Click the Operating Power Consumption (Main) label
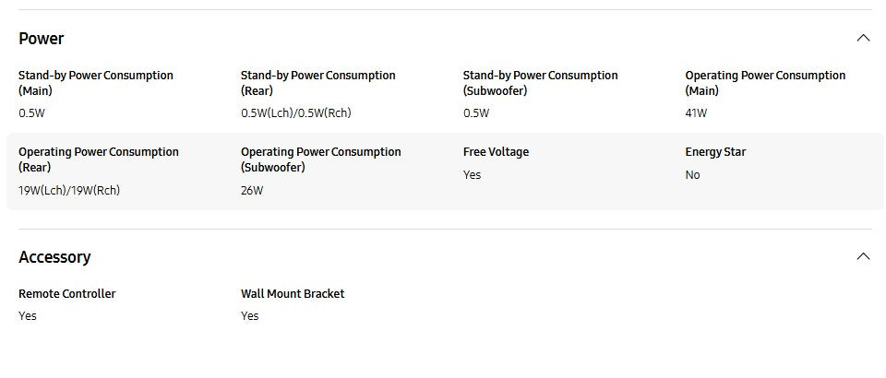886x378 pixels. tap(765, 83)
